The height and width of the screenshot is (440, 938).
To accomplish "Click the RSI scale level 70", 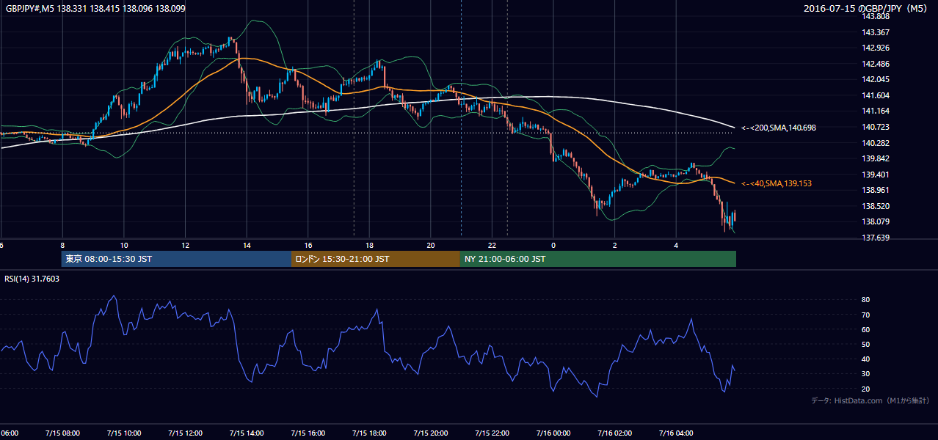I will pyautogui.click(x=865, y=315).
